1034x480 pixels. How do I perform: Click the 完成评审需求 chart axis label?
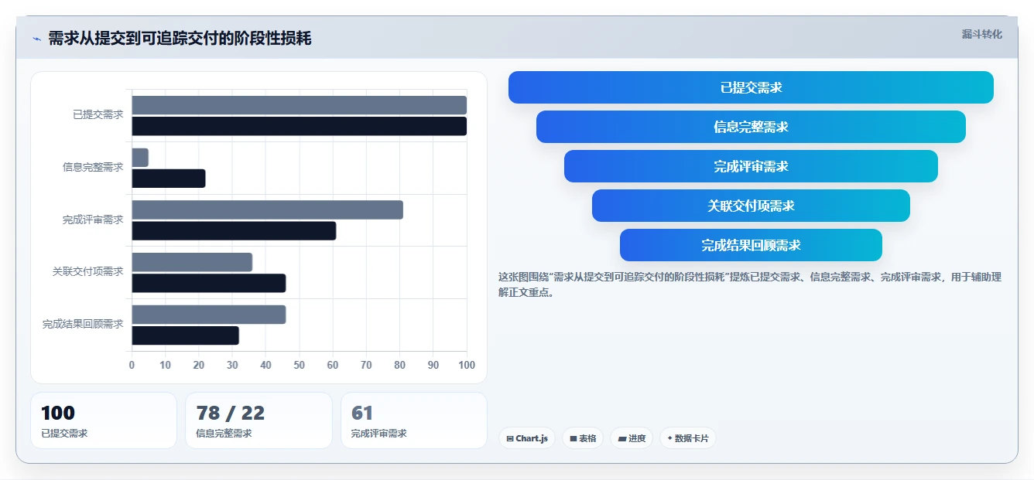coord(93,220)
